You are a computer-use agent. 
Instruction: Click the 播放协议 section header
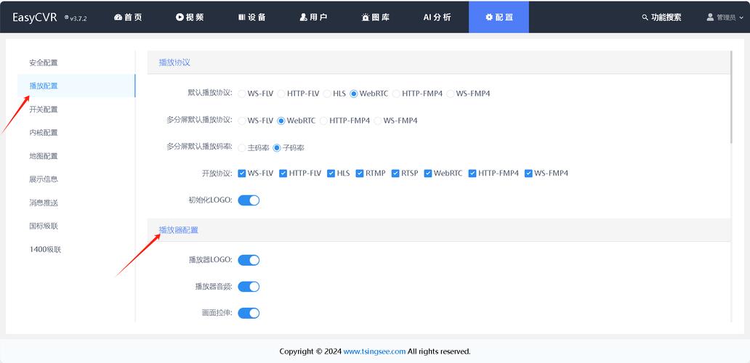(174, 62)
